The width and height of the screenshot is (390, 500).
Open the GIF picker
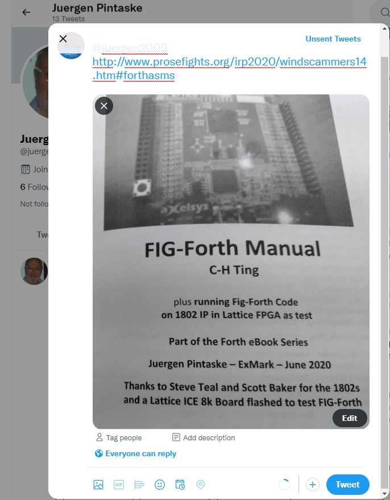click(118, 485)
